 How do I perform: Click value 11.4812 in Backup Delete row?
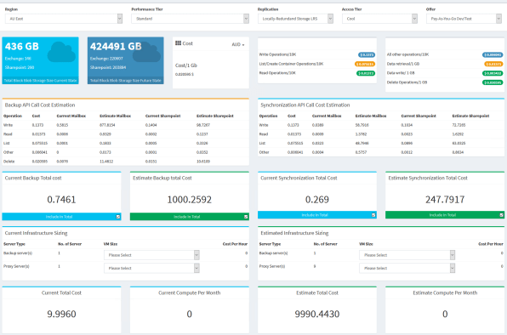pyautogui.click(x=106, y=162)
